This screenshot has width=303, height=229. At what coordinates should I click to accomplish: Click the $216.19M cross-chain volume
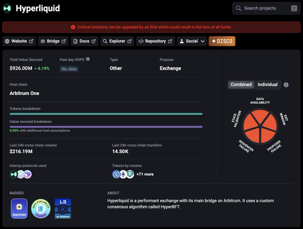click(21, 152)
